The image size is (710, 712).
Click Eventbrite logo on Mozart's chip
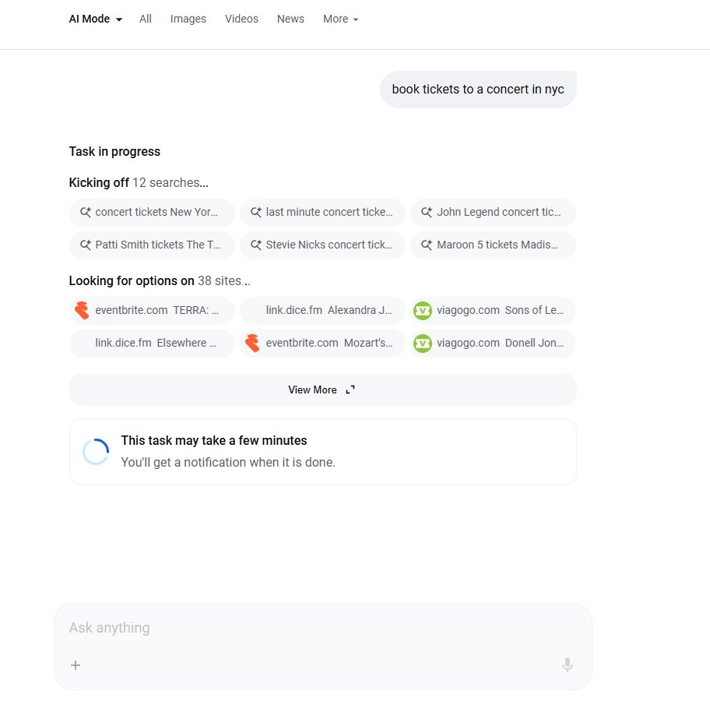point(252,344)
